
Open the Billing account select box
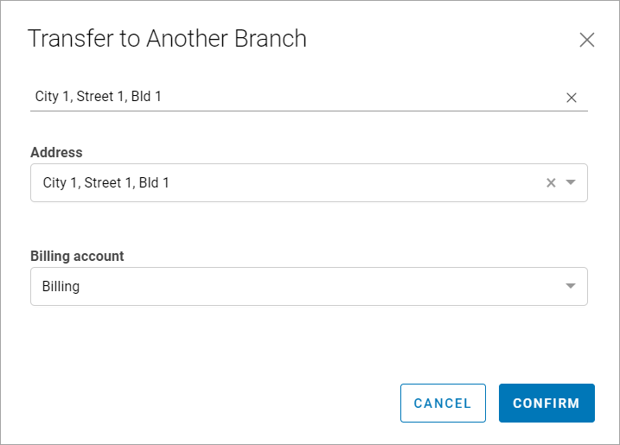[309, 286]
